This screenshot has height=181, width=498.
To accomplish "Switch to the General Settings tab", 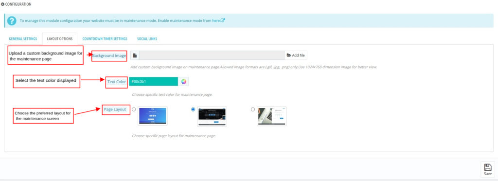I will click(23, 39).
